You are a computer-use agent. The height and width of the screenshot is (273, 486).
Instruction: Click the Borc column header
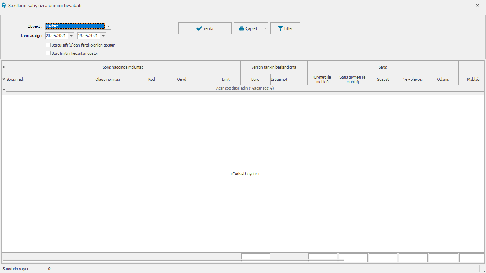(255, 79)
